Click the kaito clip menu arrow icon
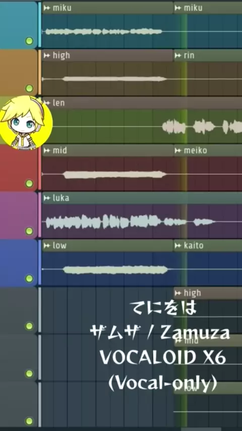 [178, 245]
